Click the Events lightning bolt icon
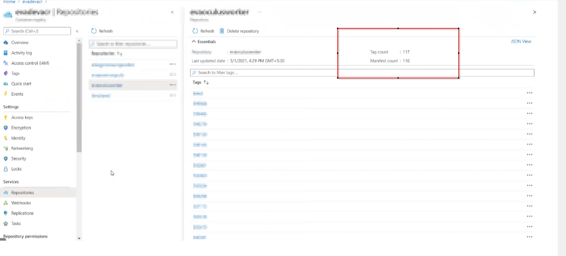Viewport: 566px width, 256px height. pyautogui.click(x=6, y=94)
